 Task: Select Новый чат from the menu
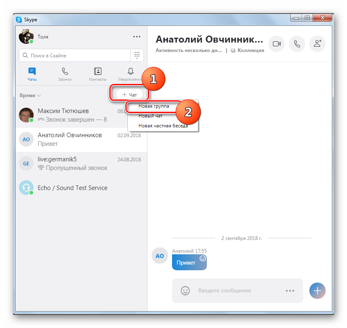point(150,116)
